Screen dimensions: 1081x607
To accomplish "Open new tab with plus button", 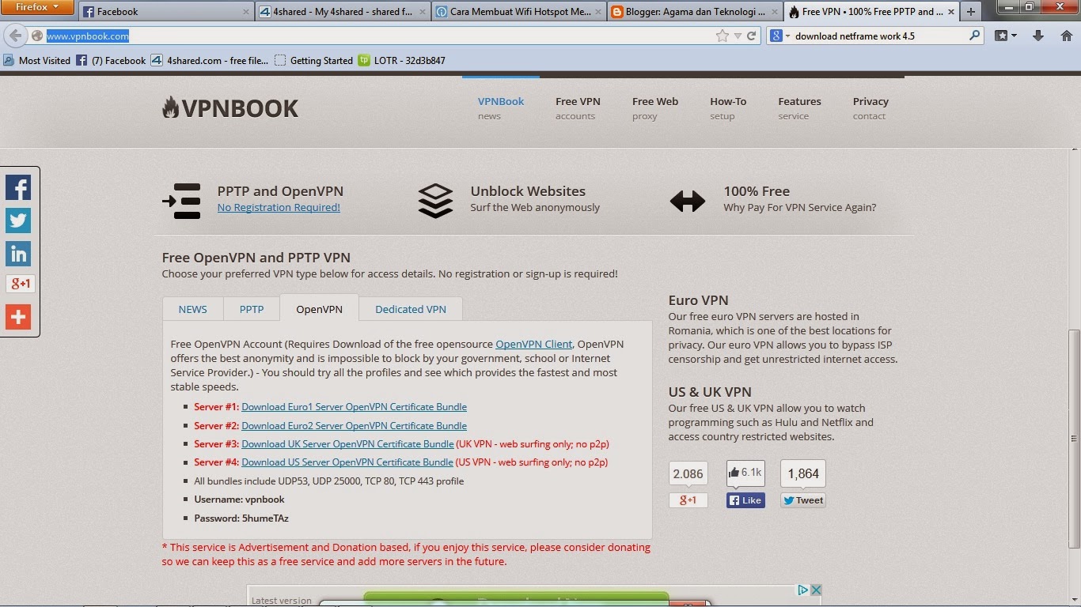I will (x=971, y=11).
